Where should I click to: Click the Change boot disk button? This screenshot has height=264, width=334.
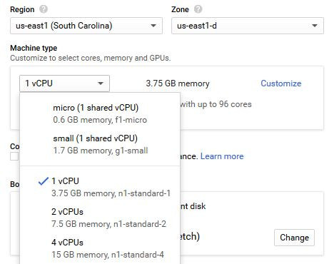pyautogui.click(x=294, y=238)
